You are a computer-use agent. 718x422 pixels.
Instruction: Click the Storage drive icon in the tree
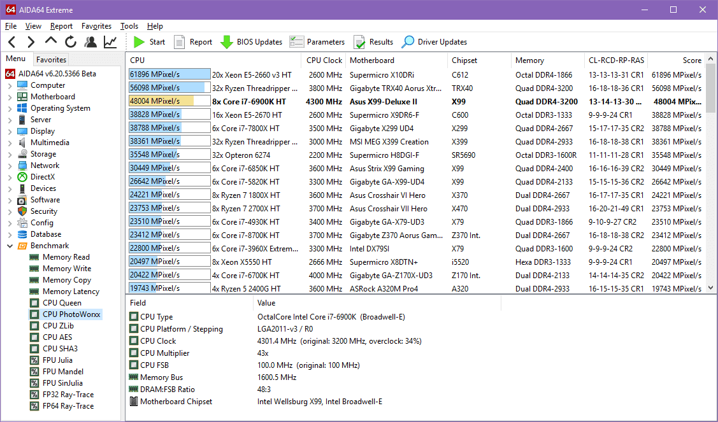[22, 154]
